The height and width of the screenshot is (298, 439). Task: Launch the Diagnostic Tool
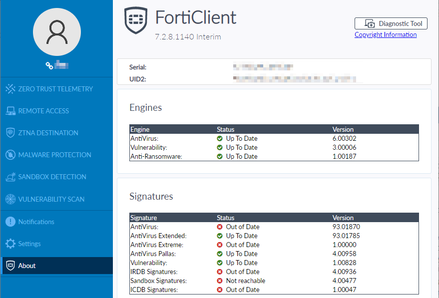(391, 23)
